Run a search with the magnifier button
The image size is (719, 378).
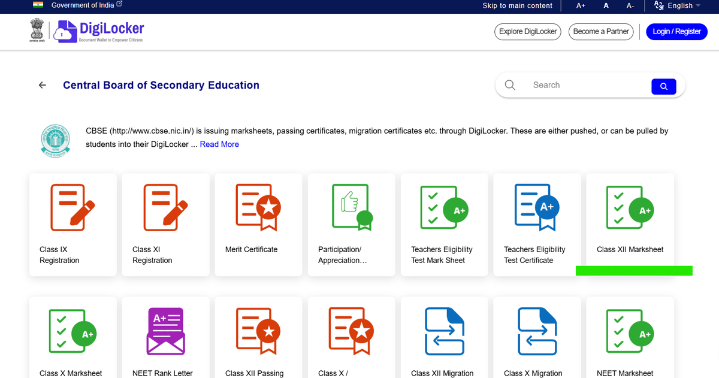pyautogui.click(x=663, y=86)
